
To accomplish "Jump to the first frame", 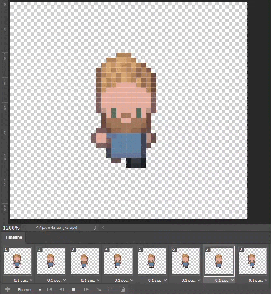I will pyautogui.click(x=50, y=289).
